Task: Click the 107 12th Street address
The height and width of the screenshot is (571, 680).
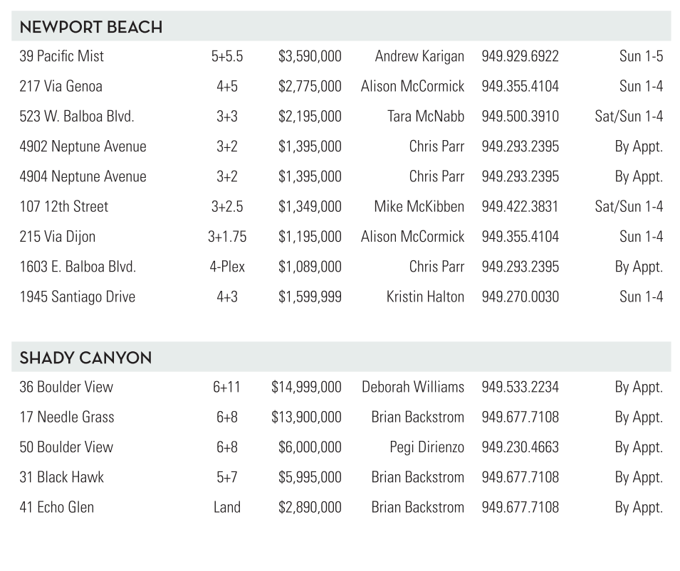Action: point(63,207)
